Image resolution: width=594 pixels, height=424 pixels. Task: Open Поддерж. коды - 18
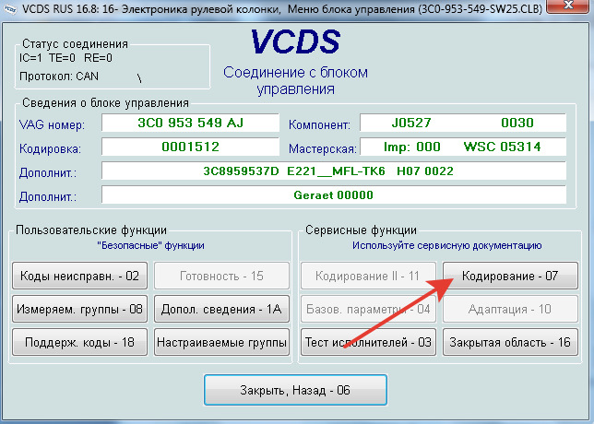(79, 342)
